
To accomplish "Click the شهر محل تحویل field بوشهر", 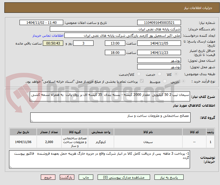I will [159, 67].
